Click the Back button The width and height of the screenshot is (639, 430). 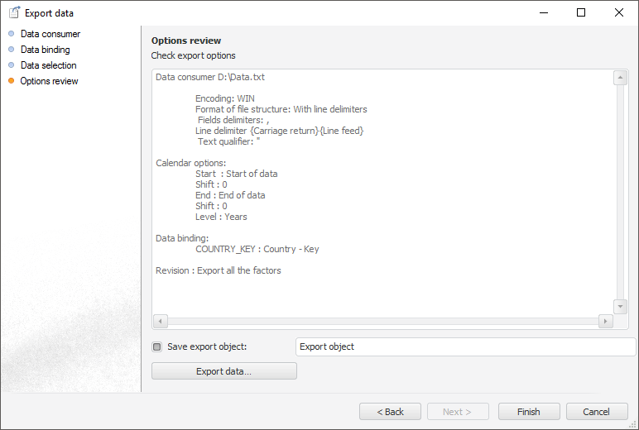pos(390,412)
